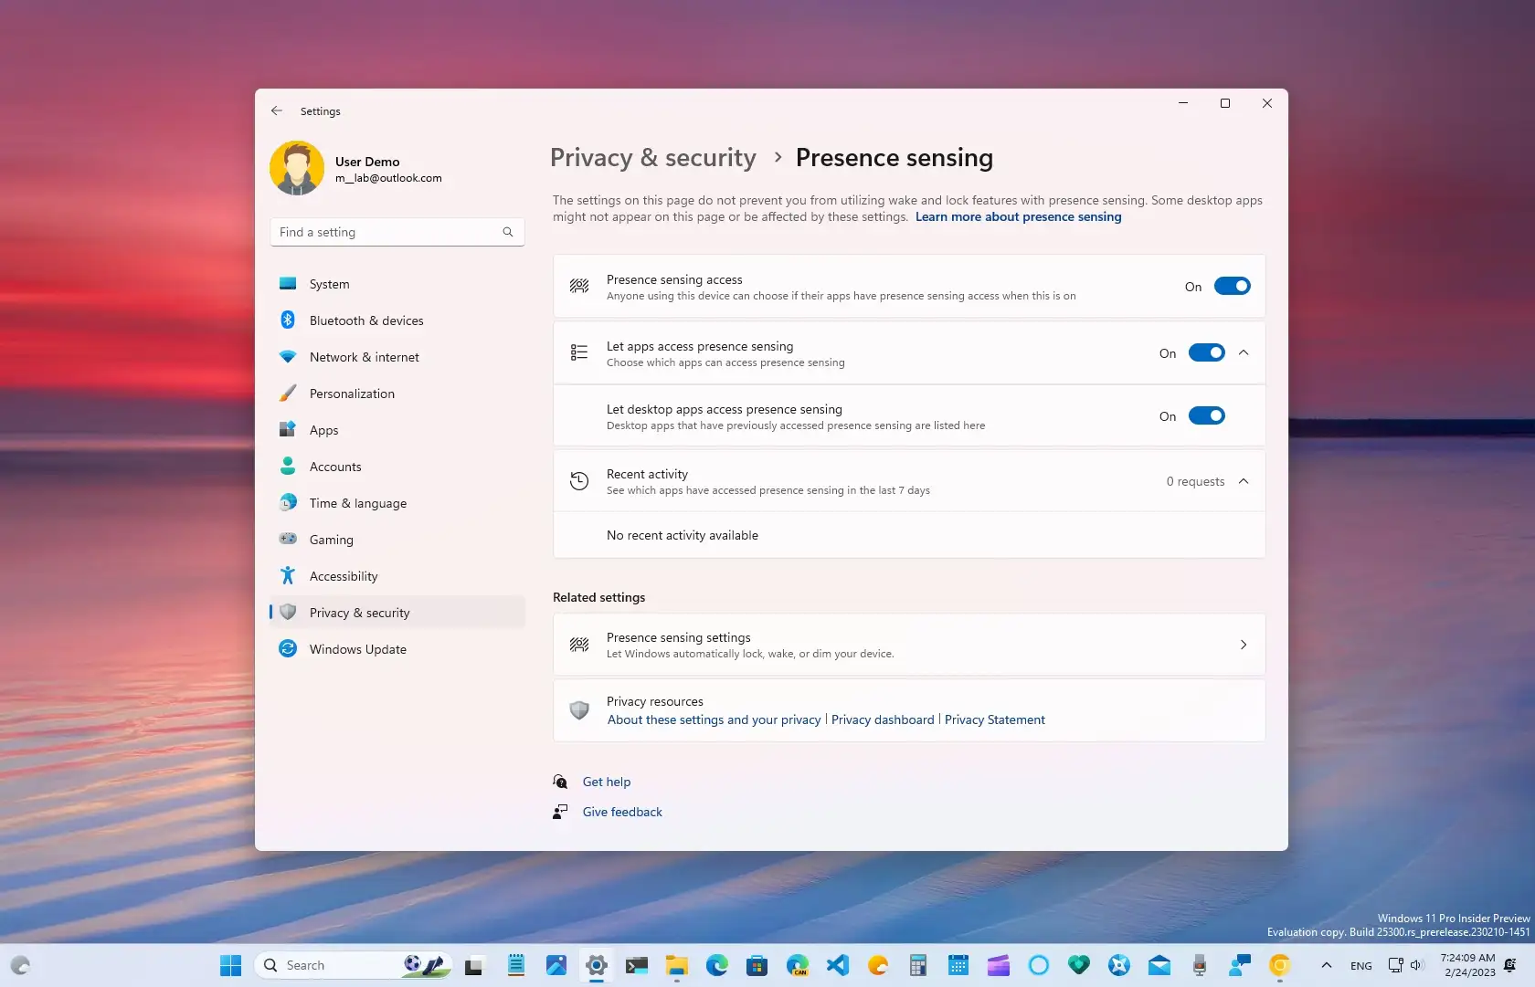Click the Get help icon
This screenshot has width=1535, height=987.
pos(561,782)
